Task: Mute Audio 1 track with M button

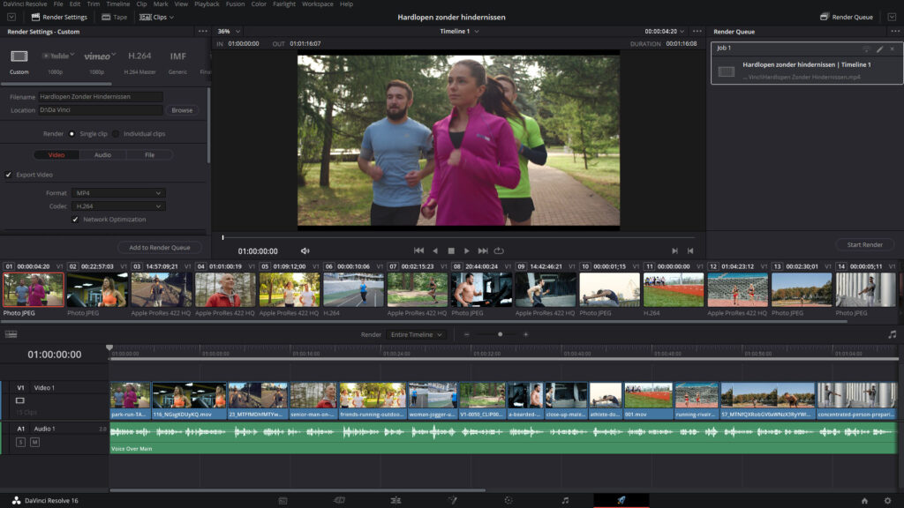Action: [34, 442]
